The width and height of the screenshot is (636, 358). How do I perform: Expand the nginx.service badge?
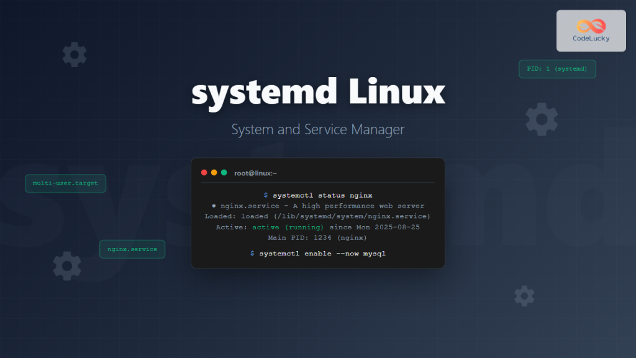(132, 249)
